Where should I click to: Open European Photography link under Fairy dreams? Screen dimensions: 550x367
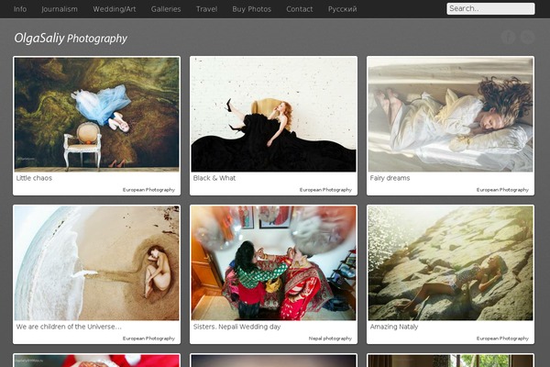(x=502, y=190)
